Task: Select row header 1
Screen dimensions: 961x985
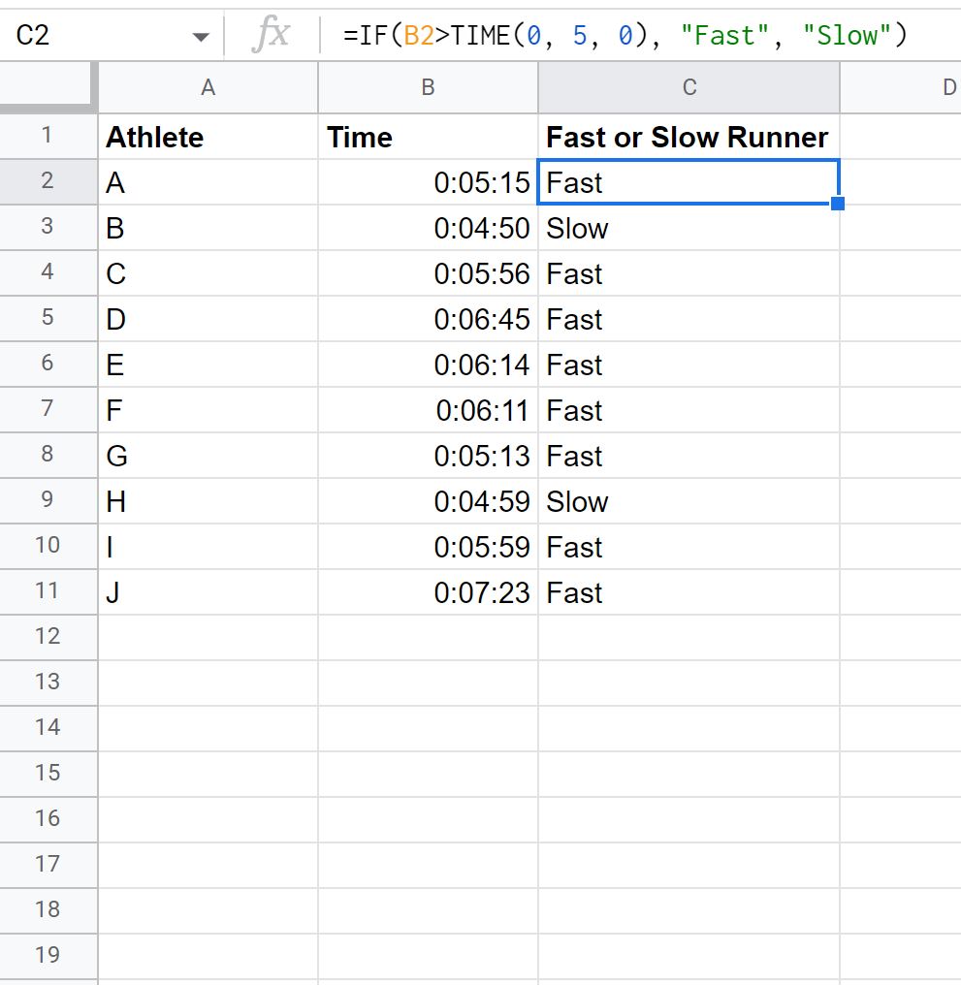Action: (x=48, y=137)
